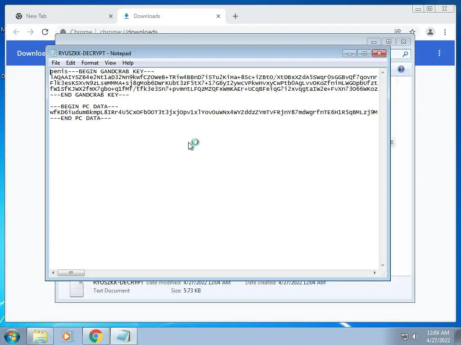Open the Windows Start button
Image resolution: width=461 pixels, height=345 pixels.
[12, 336]
